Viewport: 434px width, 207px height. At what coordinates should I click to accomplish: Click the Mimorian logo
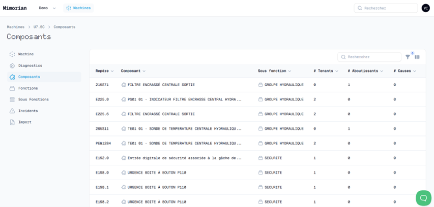click(15, 8)
